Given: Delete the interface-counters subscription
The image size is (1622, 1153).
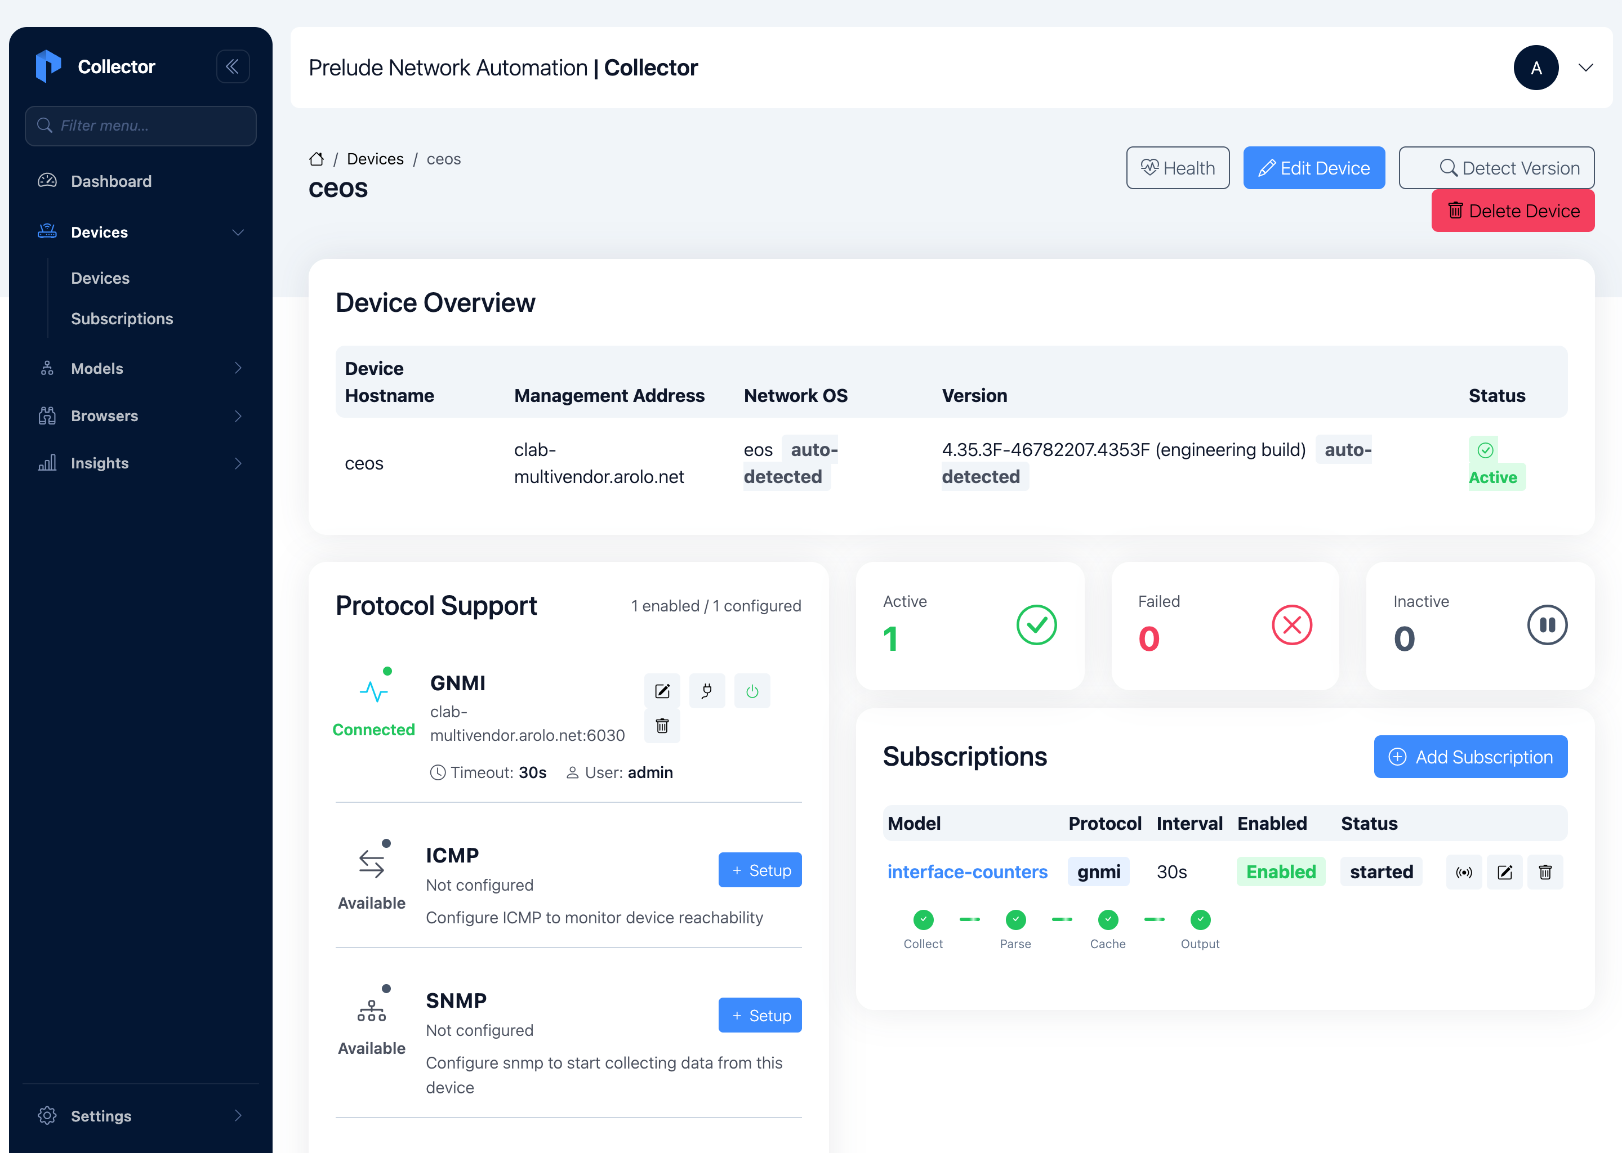Looking at the screenshot, I should pyautogui.click(x=1545, y=873).
